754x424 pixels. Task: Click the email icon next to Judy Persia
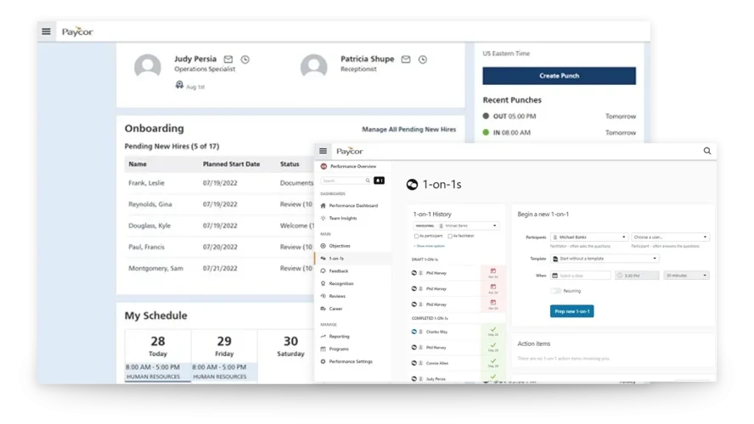click(228, 59)
